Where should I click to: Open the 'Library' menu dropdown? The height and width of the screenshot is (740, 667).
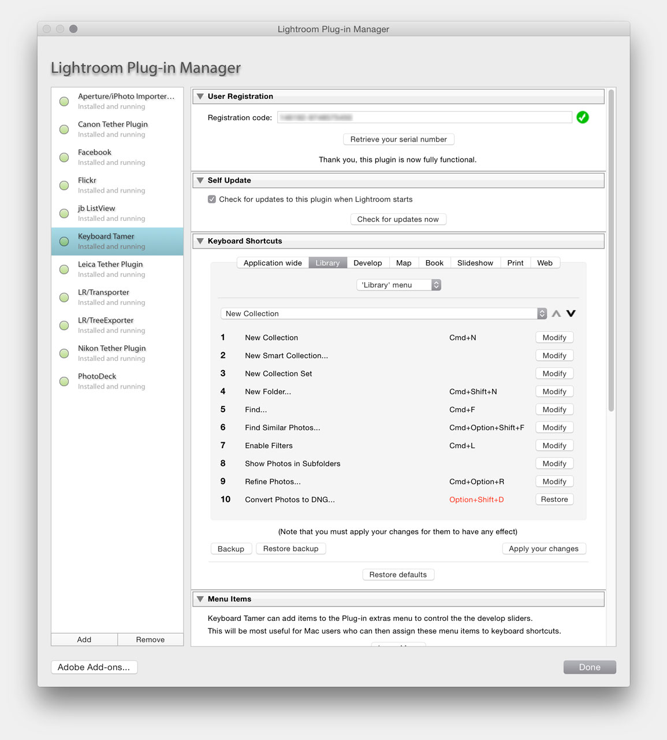tap(398, 285)
